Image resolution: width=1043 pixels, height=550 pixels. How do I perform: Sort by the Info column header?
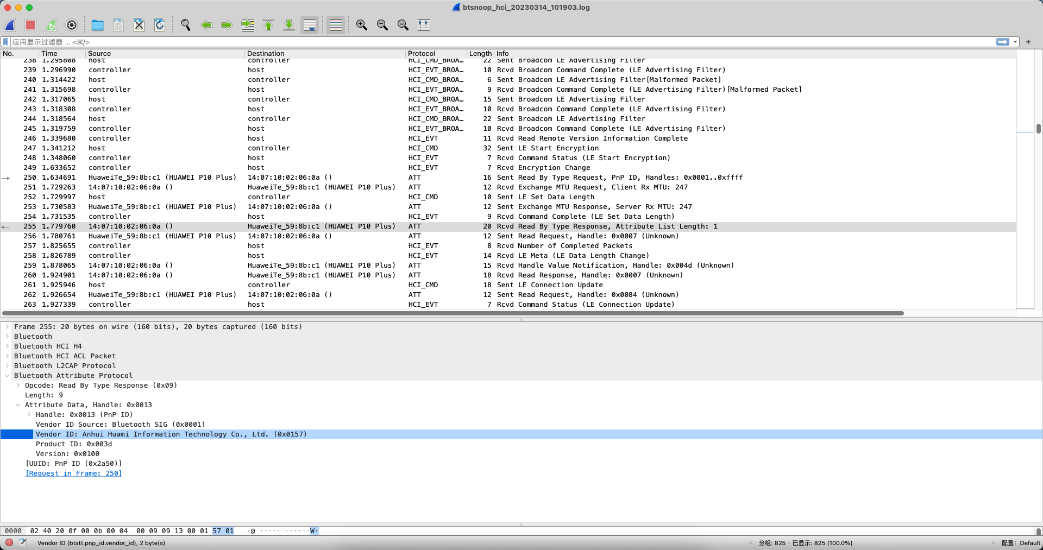[755, 53]
